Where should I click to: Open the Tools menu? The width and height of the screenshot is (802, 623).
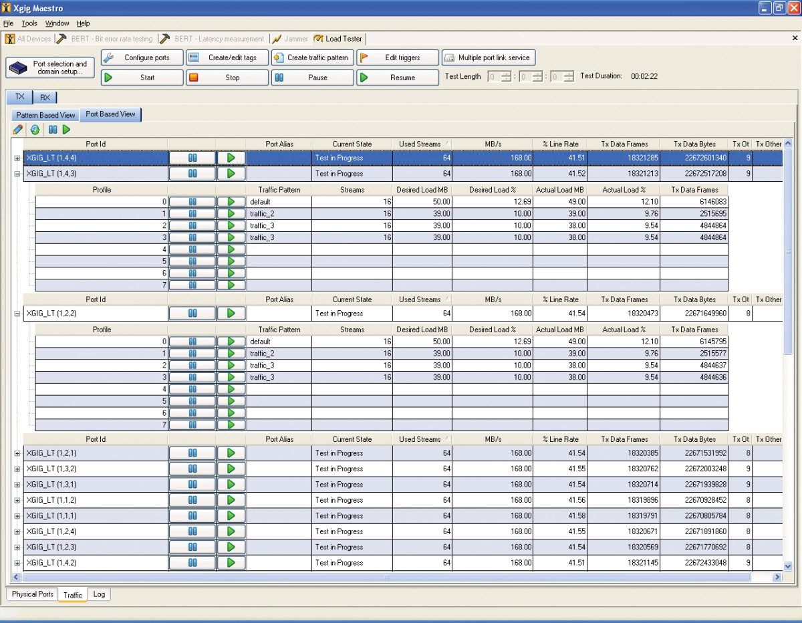(29, 23)
